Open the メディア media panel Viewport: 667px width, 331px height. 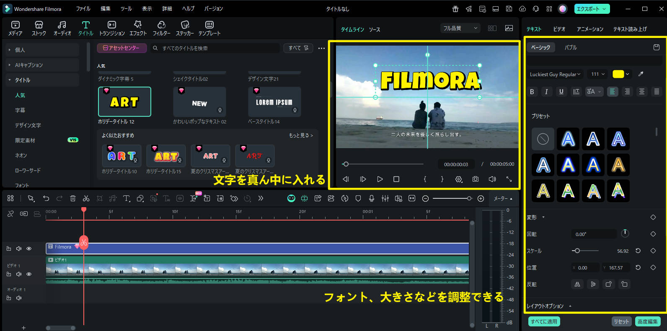point(16,28)
